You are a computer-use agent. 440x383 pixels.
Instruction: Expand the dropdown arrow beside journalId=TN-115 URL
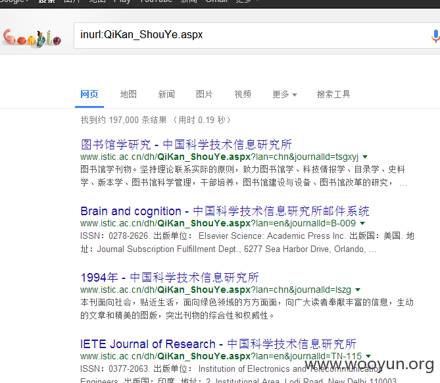pyautogui.click(x=368, y=356)
